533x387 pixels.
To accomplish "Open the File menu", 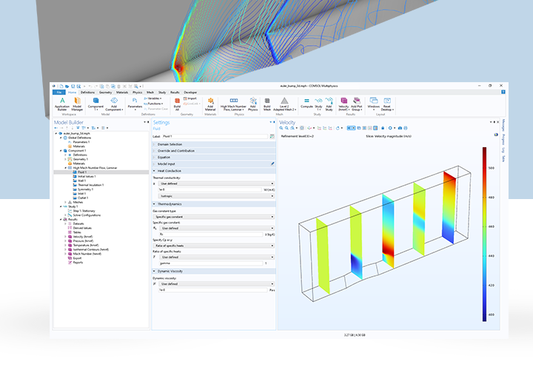I will [58, 92].
